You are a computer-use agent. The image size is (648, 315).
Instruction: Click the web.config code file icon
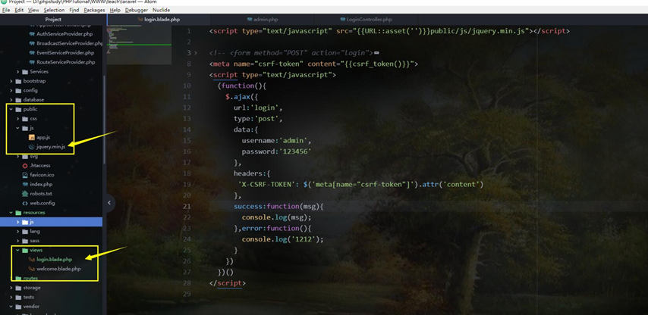click(x=25, y=203)
